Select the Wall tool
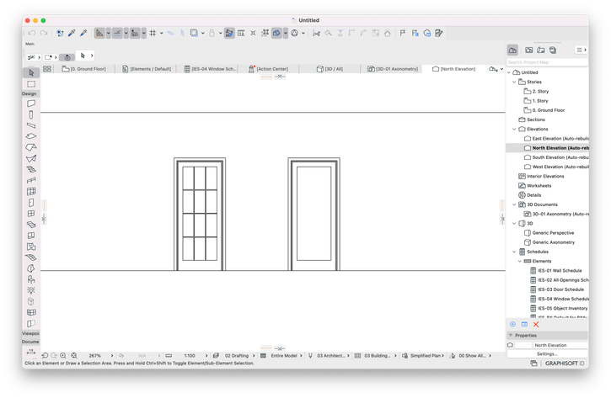 [31, 103]
